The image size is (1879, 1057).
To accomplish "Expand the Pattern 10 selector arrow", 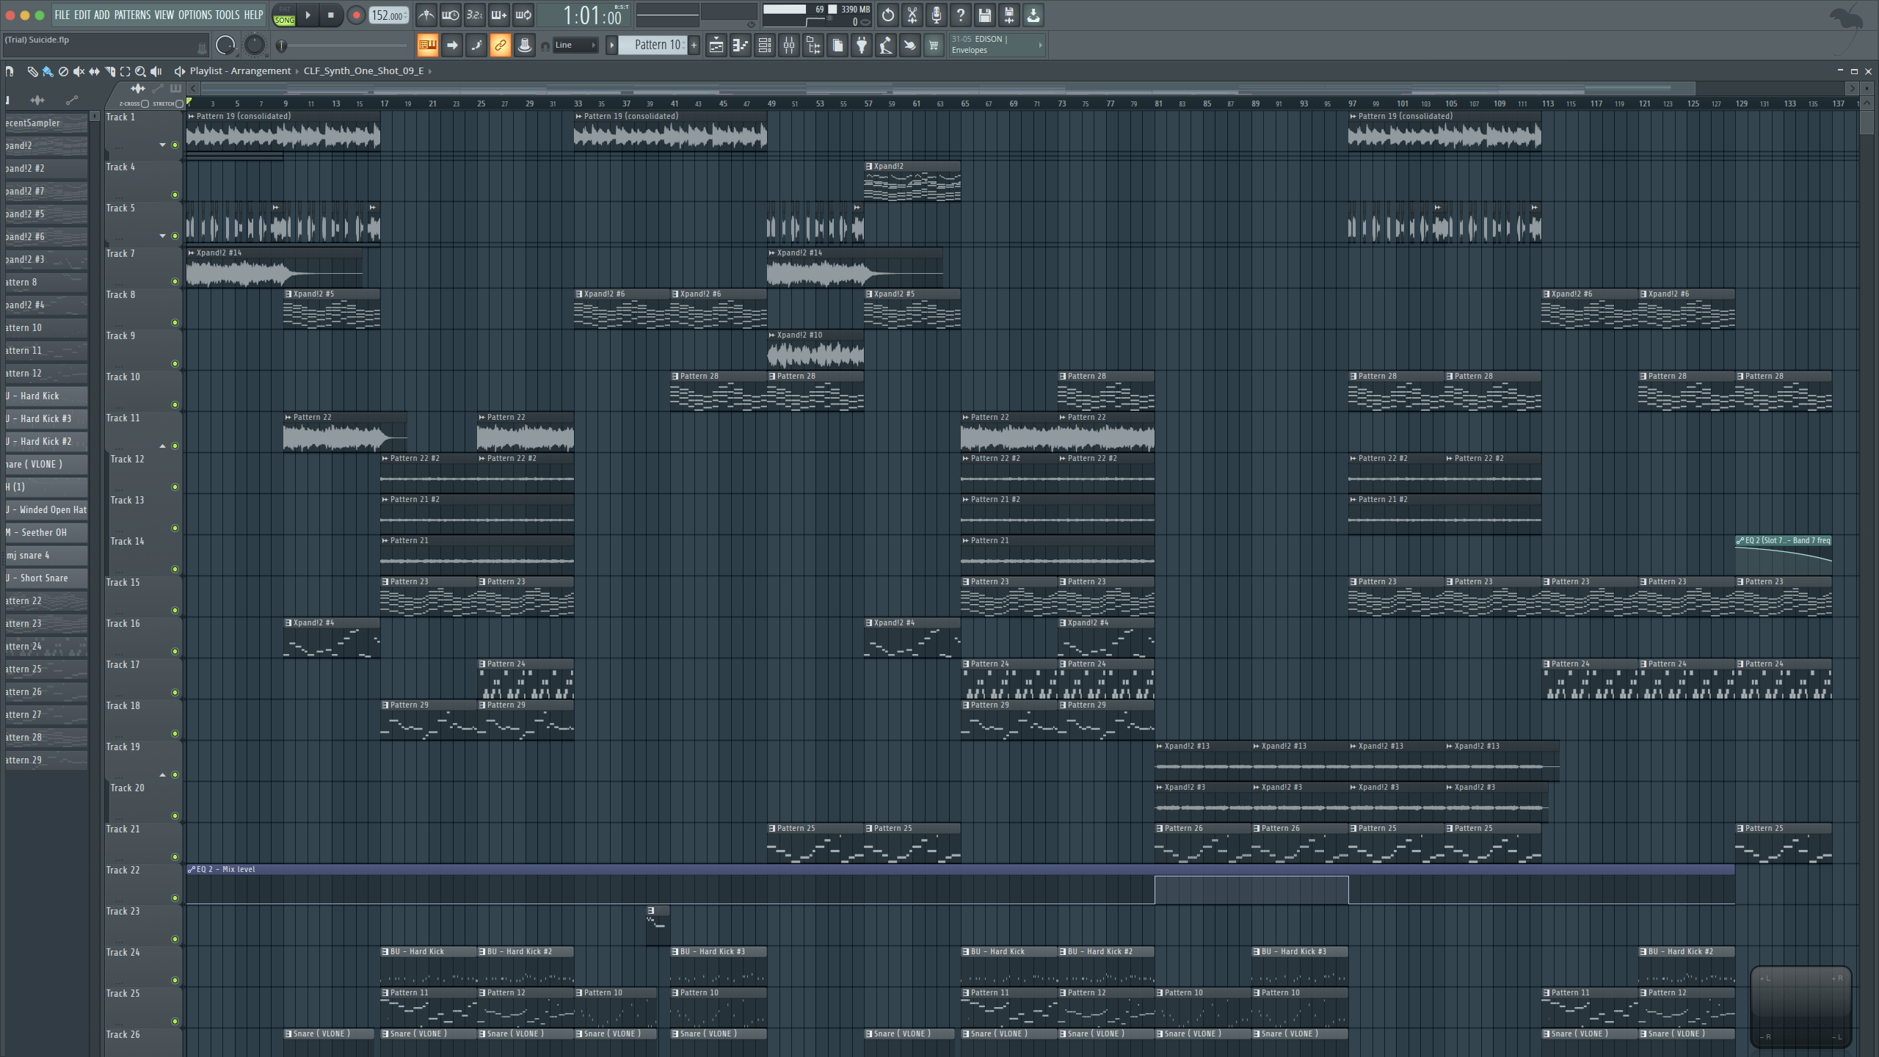I will tap(611, 46).
